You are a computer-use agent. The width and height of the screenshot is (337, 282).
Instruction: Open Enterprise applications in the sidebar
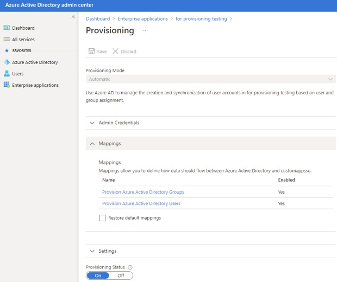coord(35,85)
